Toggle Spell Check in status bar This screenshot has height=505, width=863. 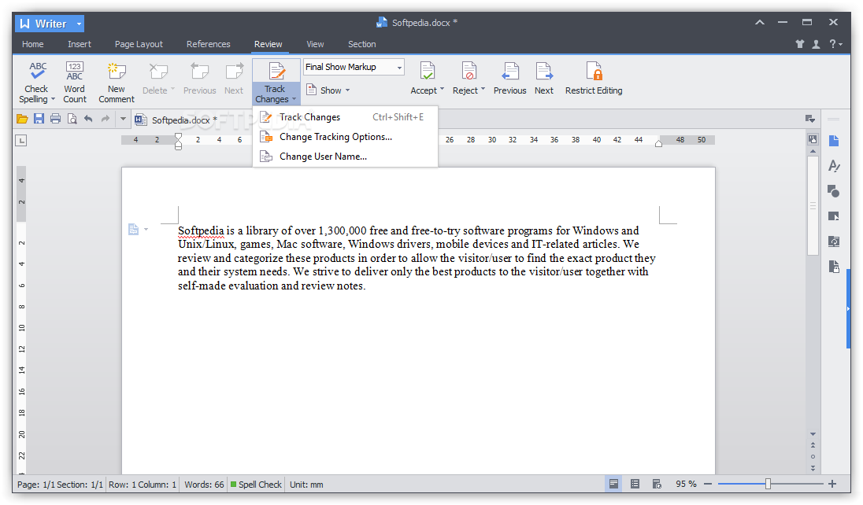pos(256,485)
